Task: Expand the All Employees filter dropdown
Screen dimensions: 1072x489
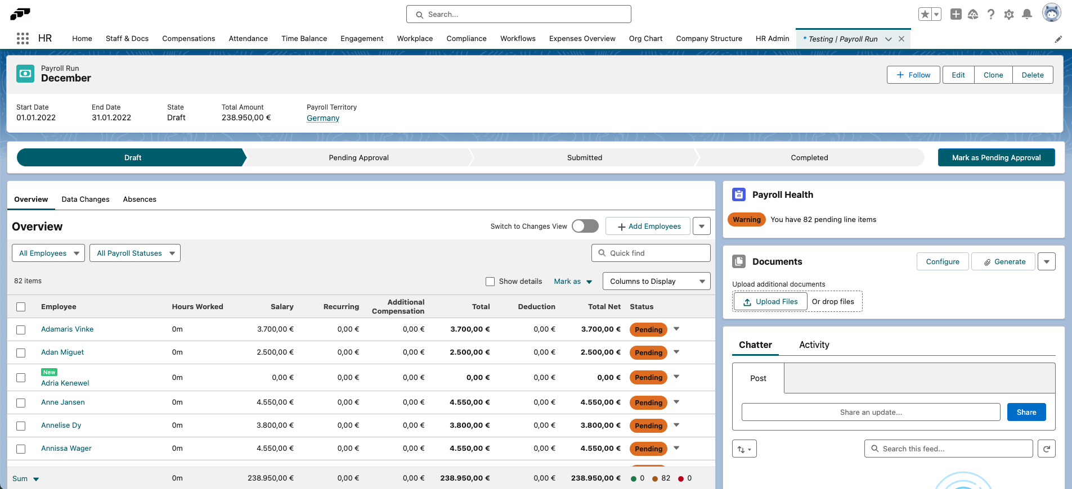Action: 48,253
